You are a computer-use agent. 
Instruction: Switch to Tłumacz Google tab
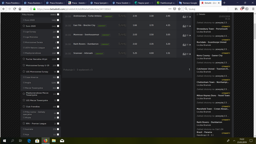point(188,3)
